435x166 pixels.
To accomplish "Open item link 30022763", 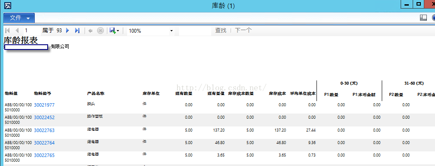I will click(44, 130).
